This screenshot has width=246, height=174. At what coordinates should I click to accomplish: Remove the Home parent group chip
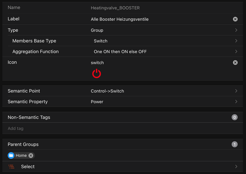pyautogui.click(x=31, y=156)
